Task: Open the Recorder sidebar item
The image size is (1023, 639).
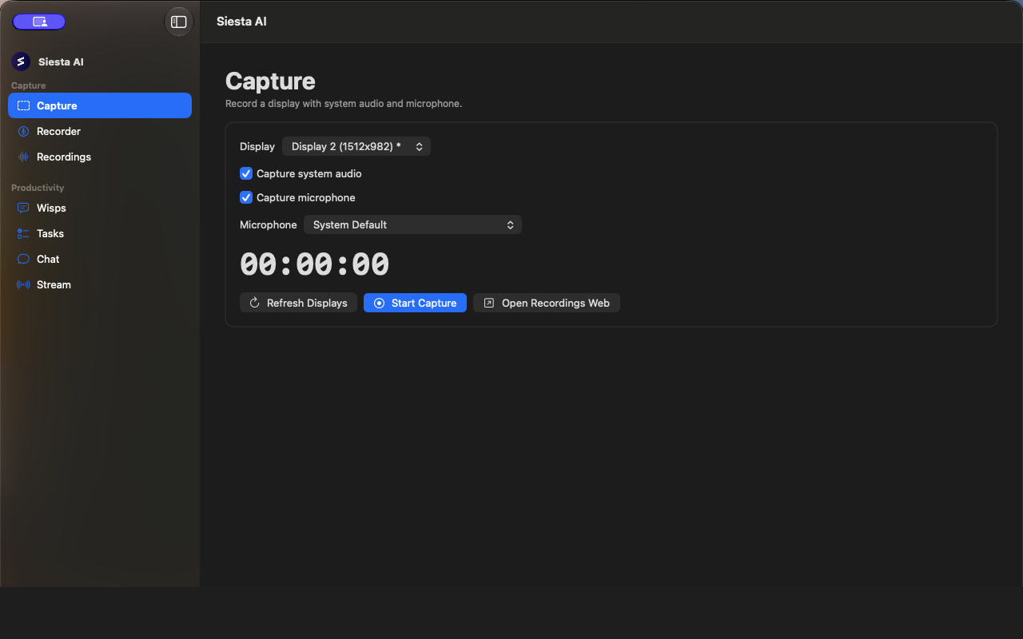Action: [100, 131]
